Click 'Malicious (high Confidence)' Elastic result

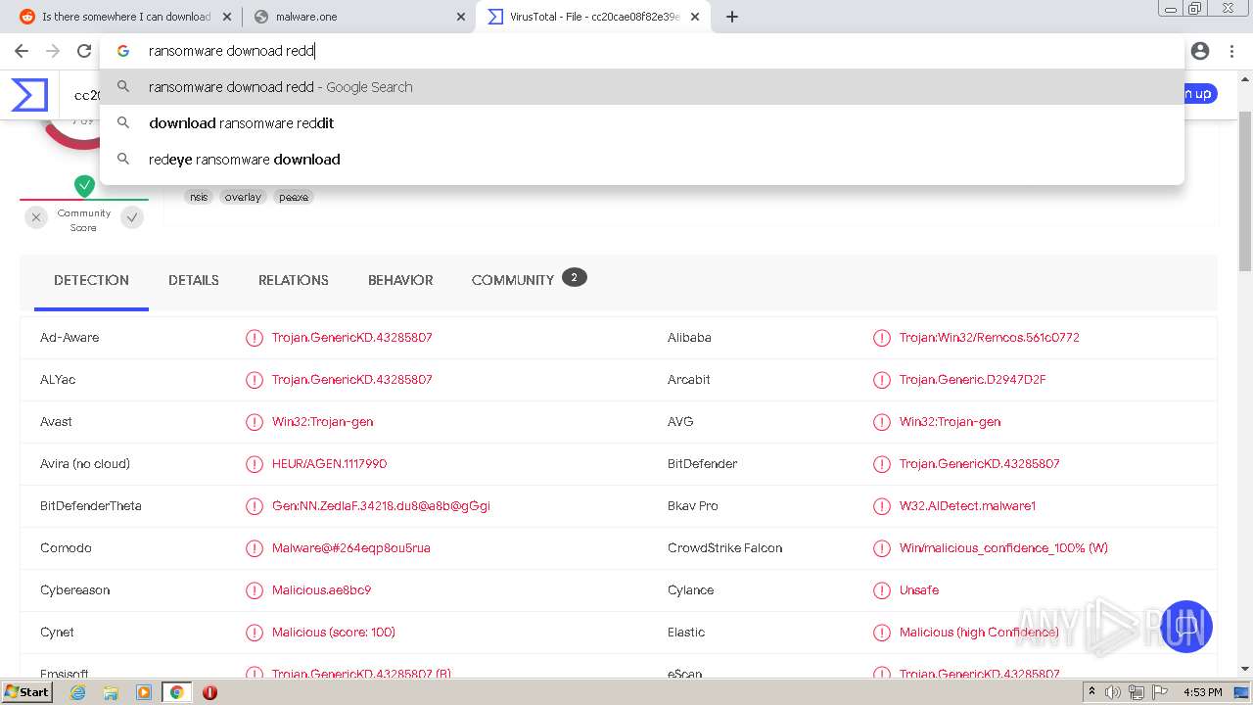979,633
